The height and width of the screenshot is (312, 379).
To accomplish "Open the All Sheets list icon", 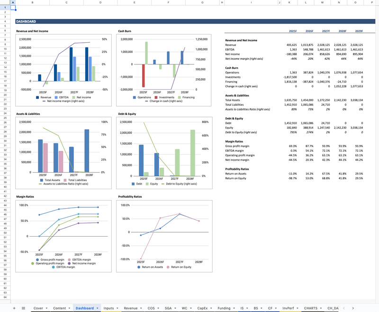I will (23, 308).
